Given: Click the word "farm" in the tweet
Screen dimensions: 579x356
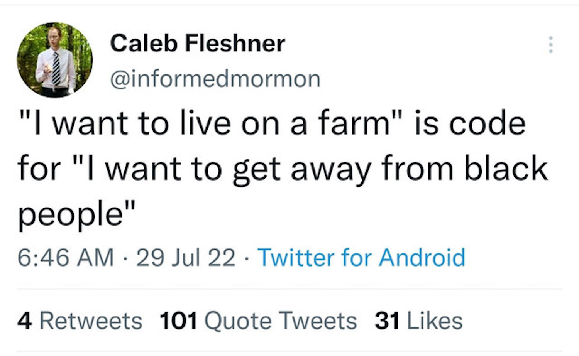Looking at the screenshot, I should [x=354, y=124].
